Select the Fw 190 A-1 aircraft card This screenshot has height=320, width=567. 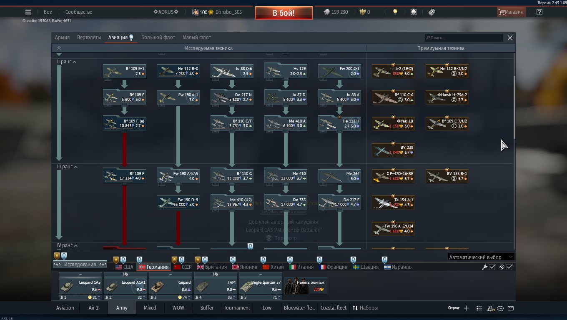(178, 97)
